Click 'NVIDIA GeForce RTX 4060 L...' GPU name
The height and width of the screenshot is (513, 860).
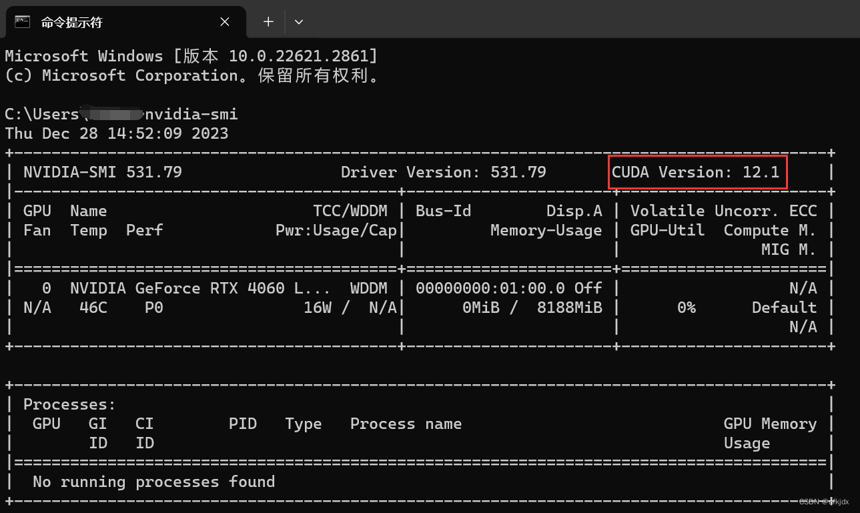coord(201,288)
